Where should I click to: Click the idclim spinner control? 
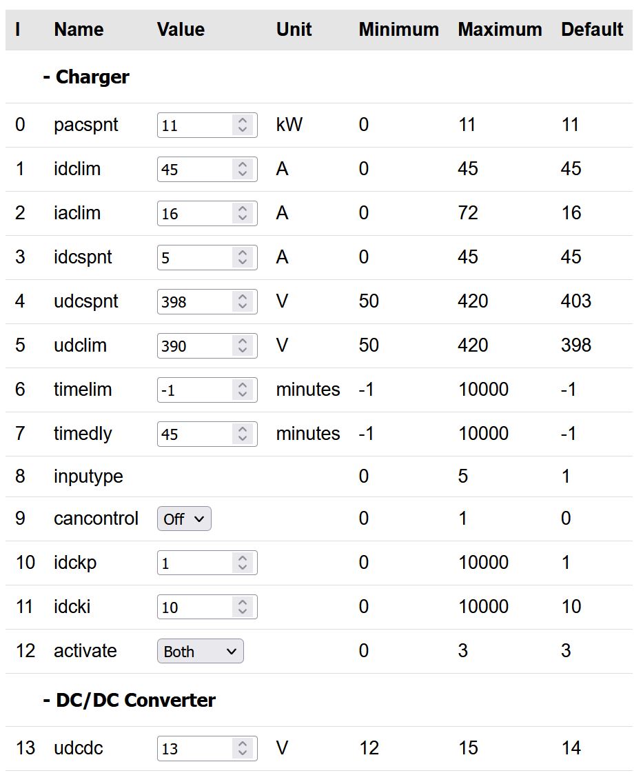(242, 169)
